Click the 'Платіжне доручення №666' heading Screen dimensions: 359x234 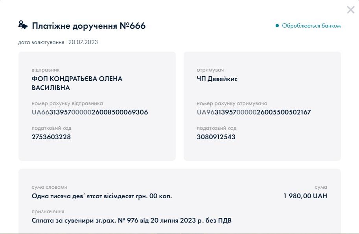88,26
